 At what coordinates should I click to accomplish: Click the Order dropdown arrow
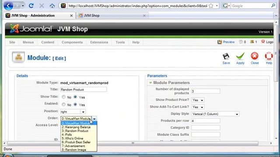pyautogui.click(x=94, y=119)
